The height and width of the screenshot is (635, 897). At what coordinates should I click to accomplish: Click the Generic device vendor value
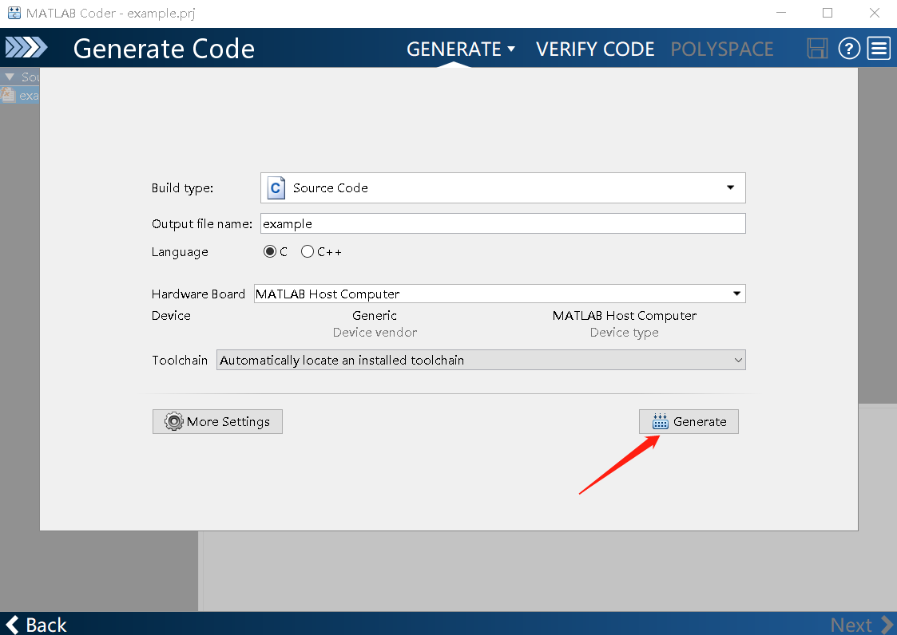coord(375,315)
